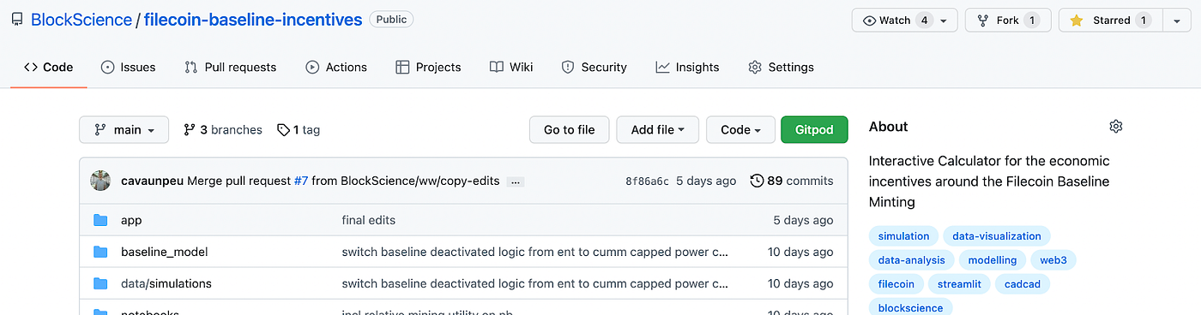Screen dimensions: 1201x315
Task: Select the cadcad topic tag
Action: [1023, 283]
